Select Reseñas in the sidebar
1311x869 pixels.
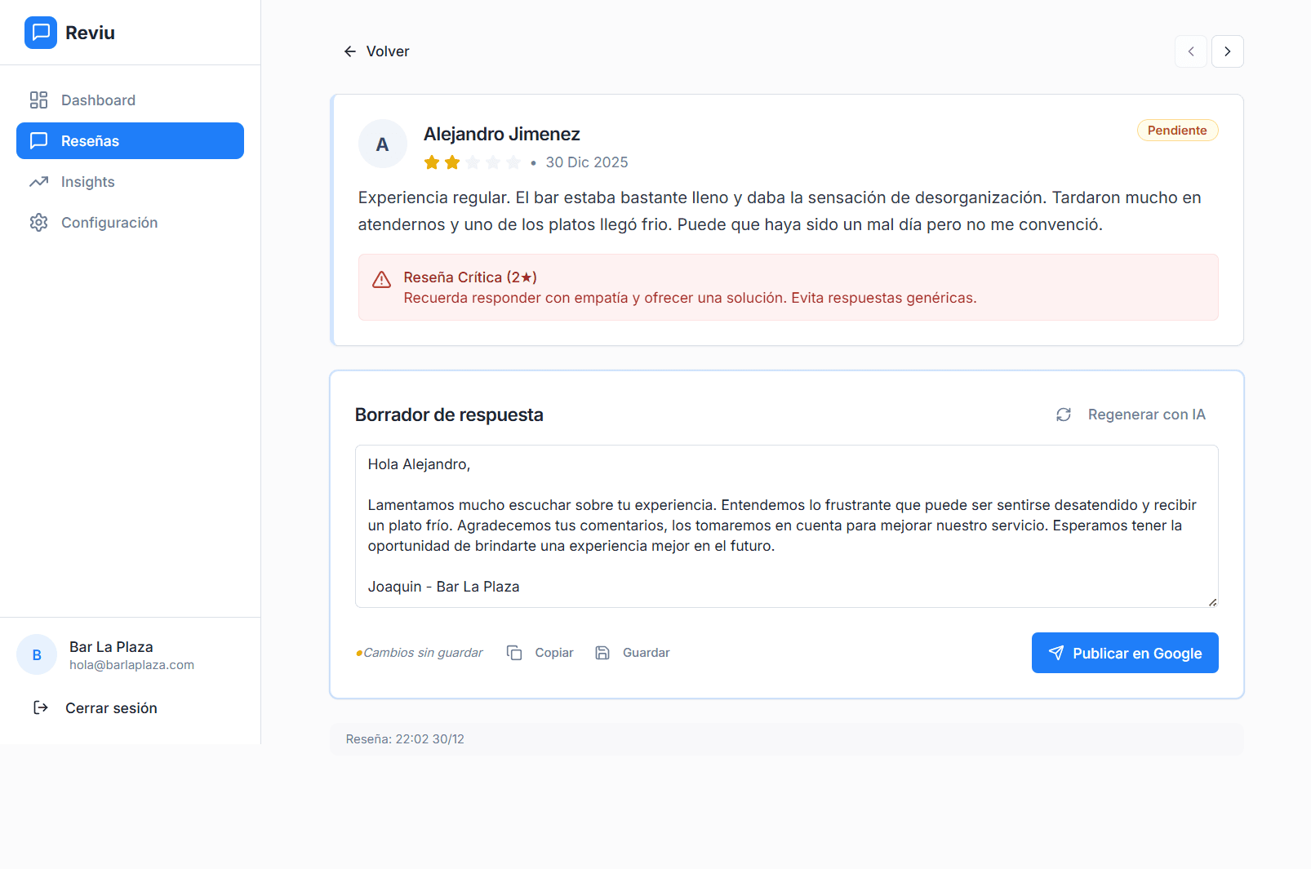coord(130,141)
